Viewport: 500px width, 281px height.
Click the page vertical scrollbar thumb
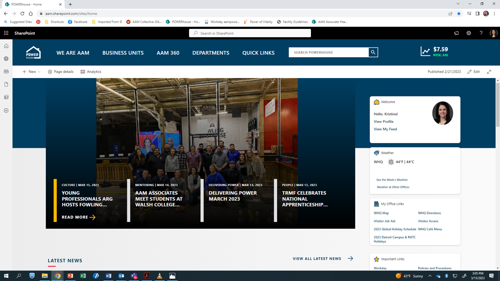click(497, 103)
